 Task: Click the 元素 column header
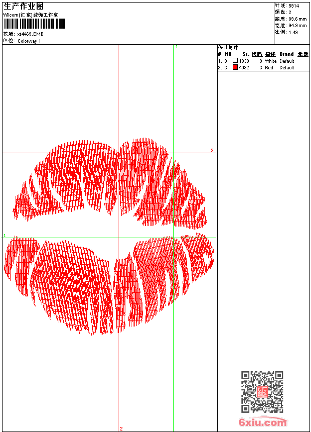click(x=303, y=54)
